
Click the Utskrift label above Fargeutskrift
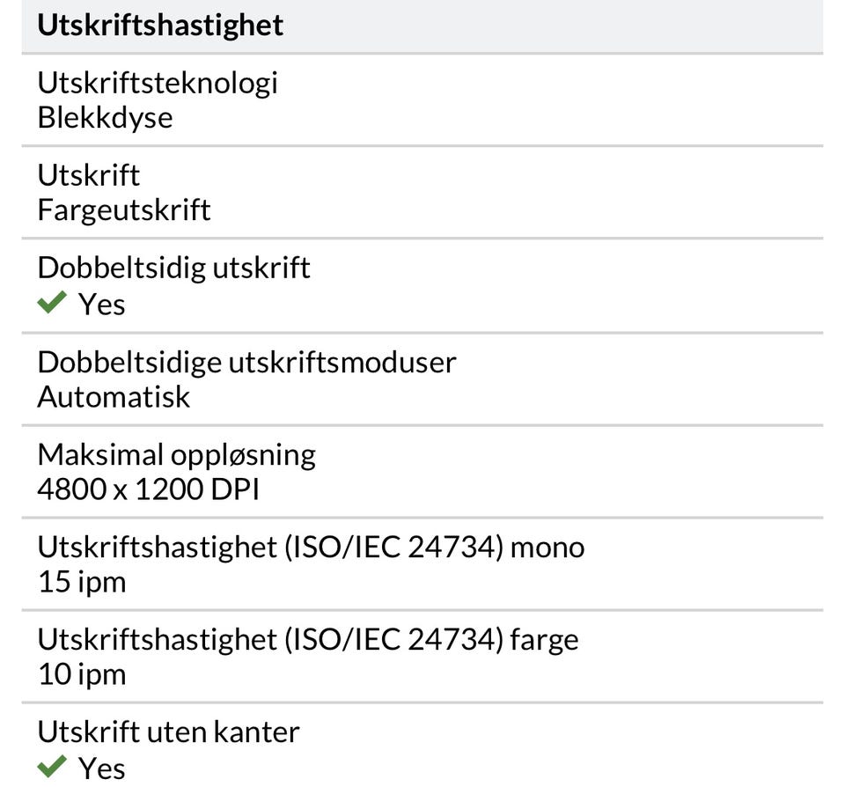point(88,174)
